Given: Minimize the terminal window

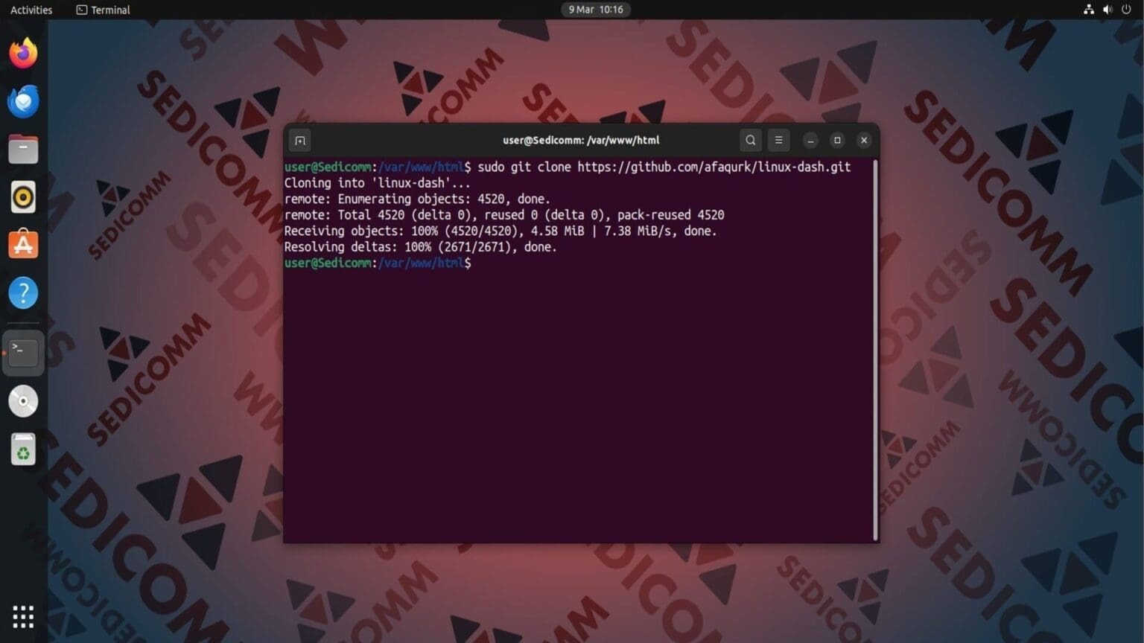Looking at the screenshot, I should point(810,140).
